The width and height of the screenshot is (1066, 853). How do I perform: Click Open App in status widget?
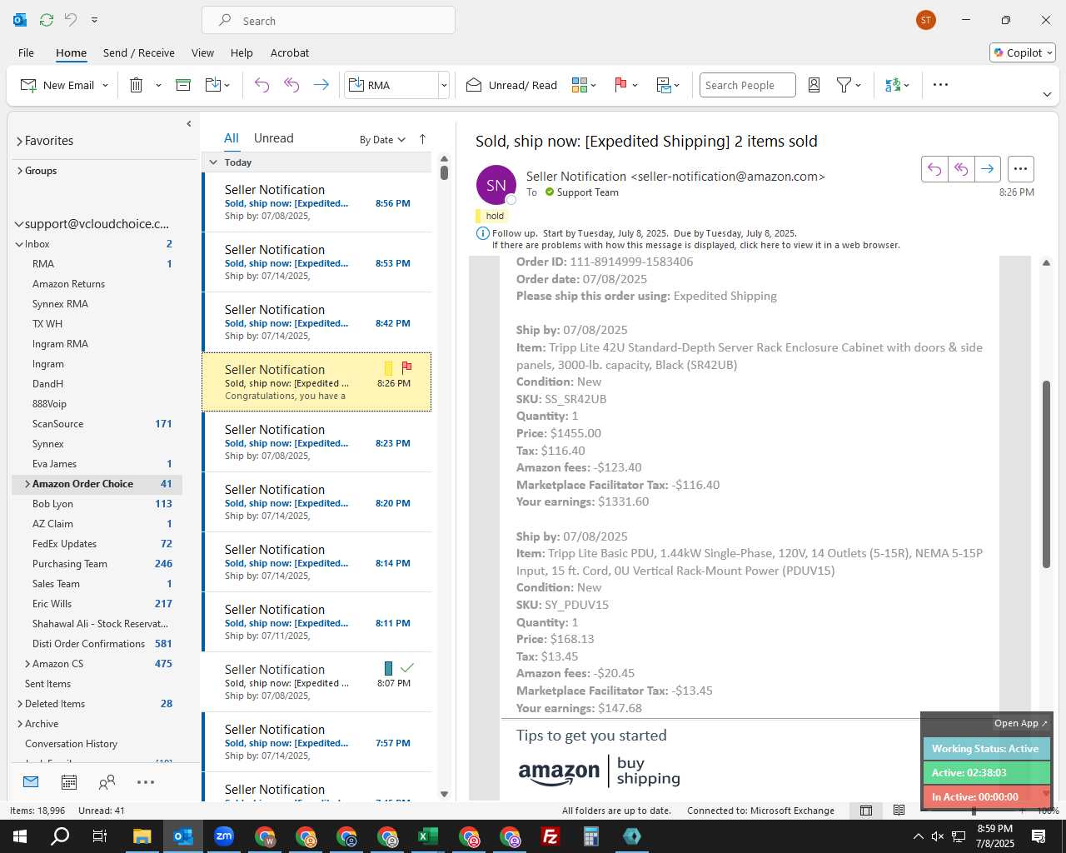coord(1020,723)
